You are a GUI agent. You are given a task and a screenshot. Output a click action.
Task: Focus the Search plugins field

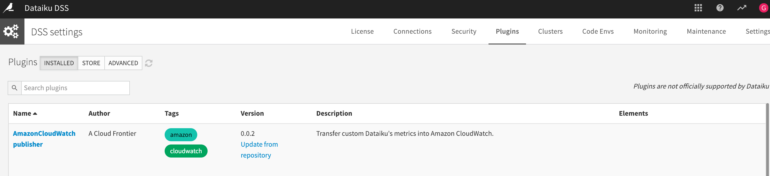pos(75,88)
